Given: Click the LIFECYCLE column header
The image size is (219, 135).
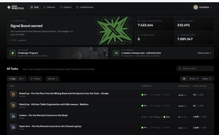Looking at the screenshot, I should [146, 86].
